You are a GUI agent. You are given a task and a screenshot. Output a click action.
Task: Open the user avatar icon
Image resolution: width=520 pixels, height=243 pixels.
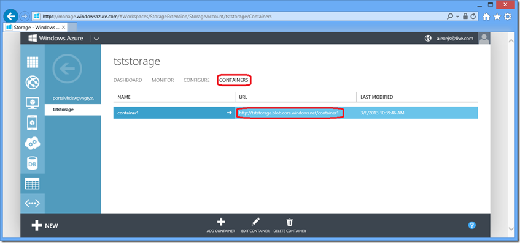[x=484, y=39]
